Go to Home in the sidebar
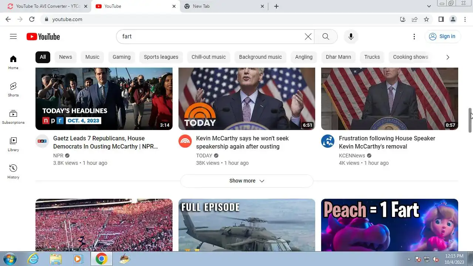This screenshot has height=266, width=473. 13,62
